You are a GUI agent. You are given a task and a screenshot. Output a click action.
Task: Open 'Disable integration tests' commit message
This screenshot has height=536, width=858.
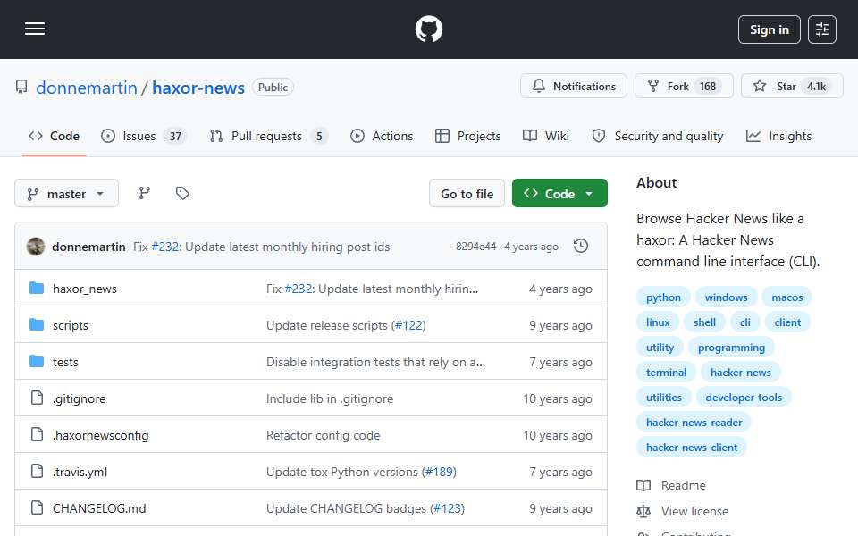pos(375,362)
